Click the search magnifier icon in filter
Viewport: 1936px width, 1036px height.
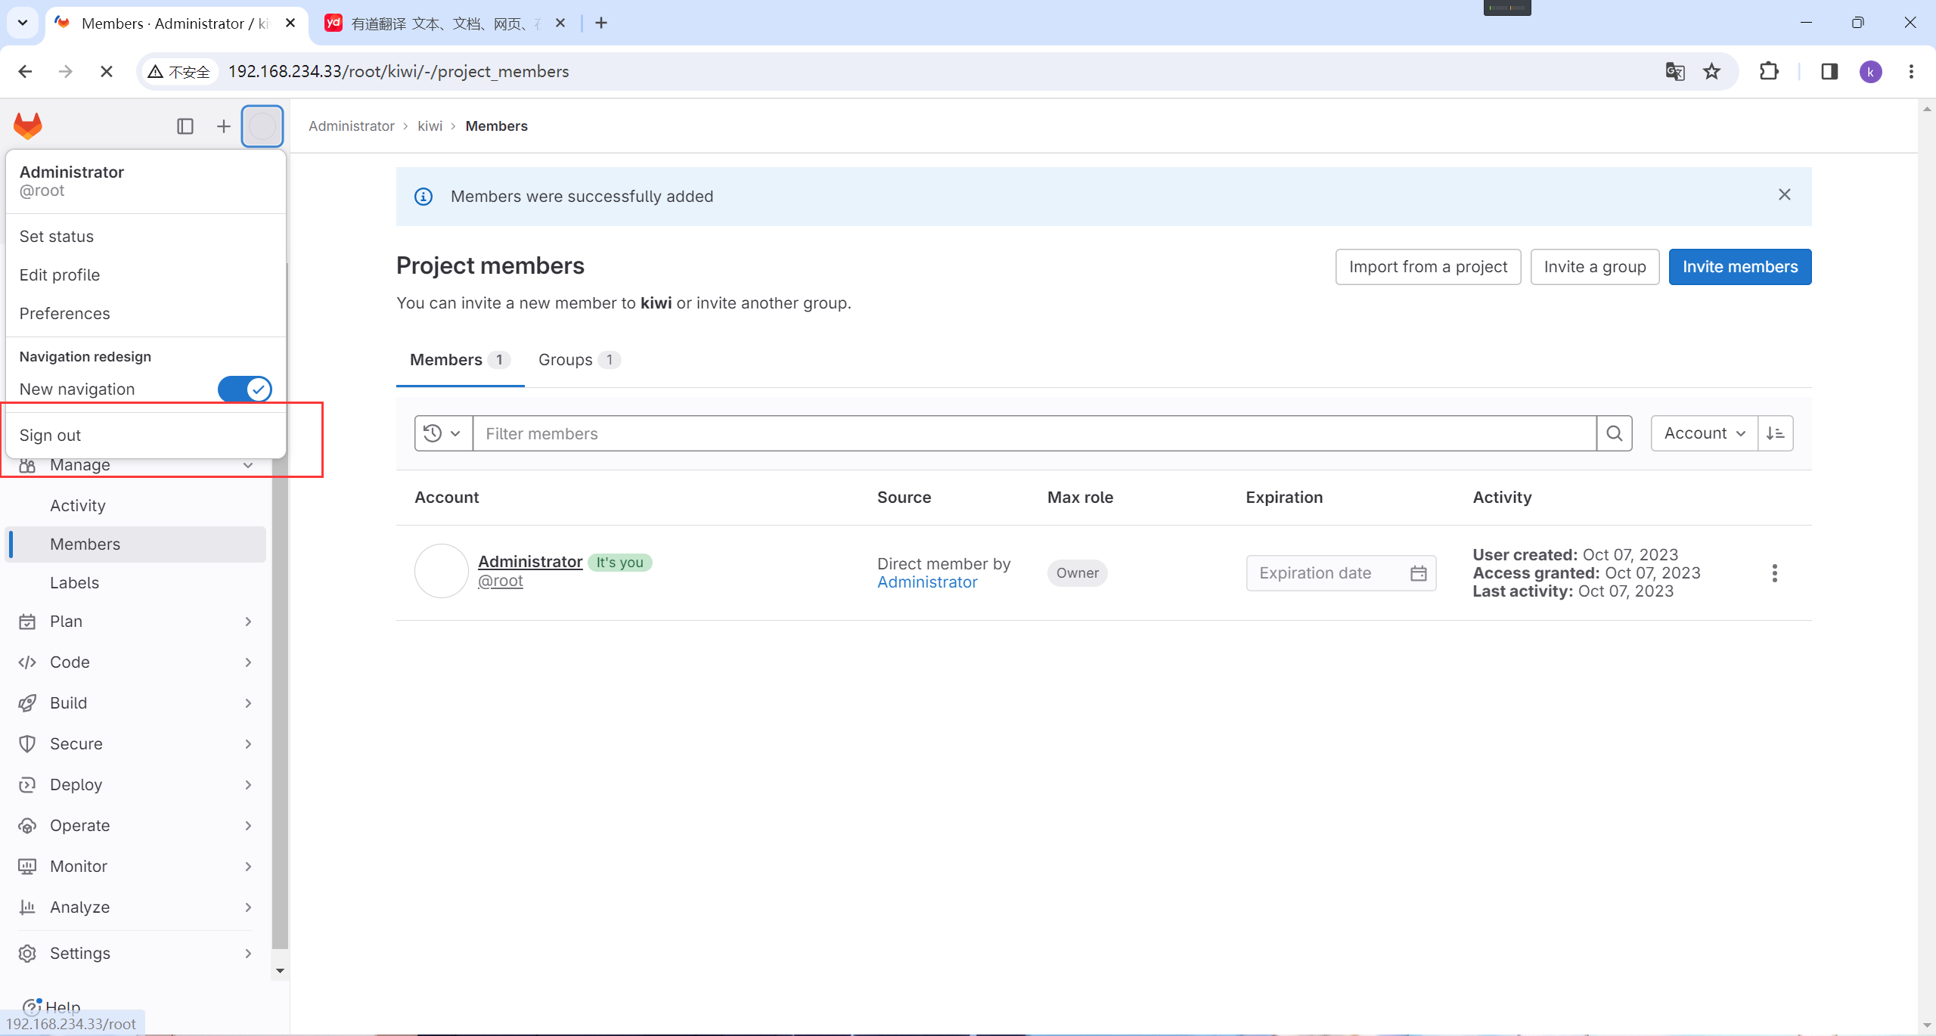coord(1615,433)
